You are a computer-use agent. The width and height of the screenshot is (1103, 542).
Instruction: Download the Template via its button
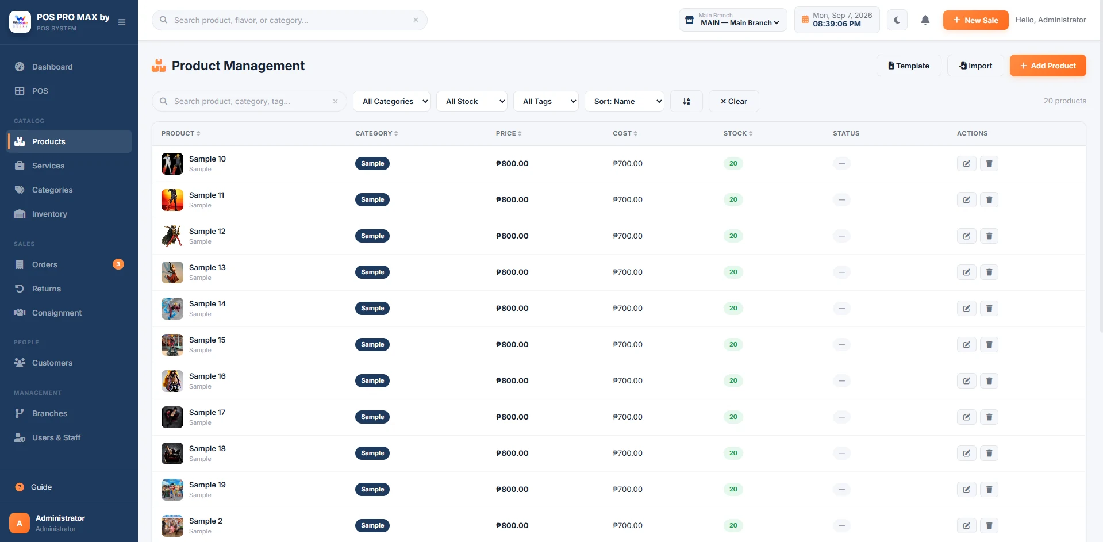tap(909, 66)
